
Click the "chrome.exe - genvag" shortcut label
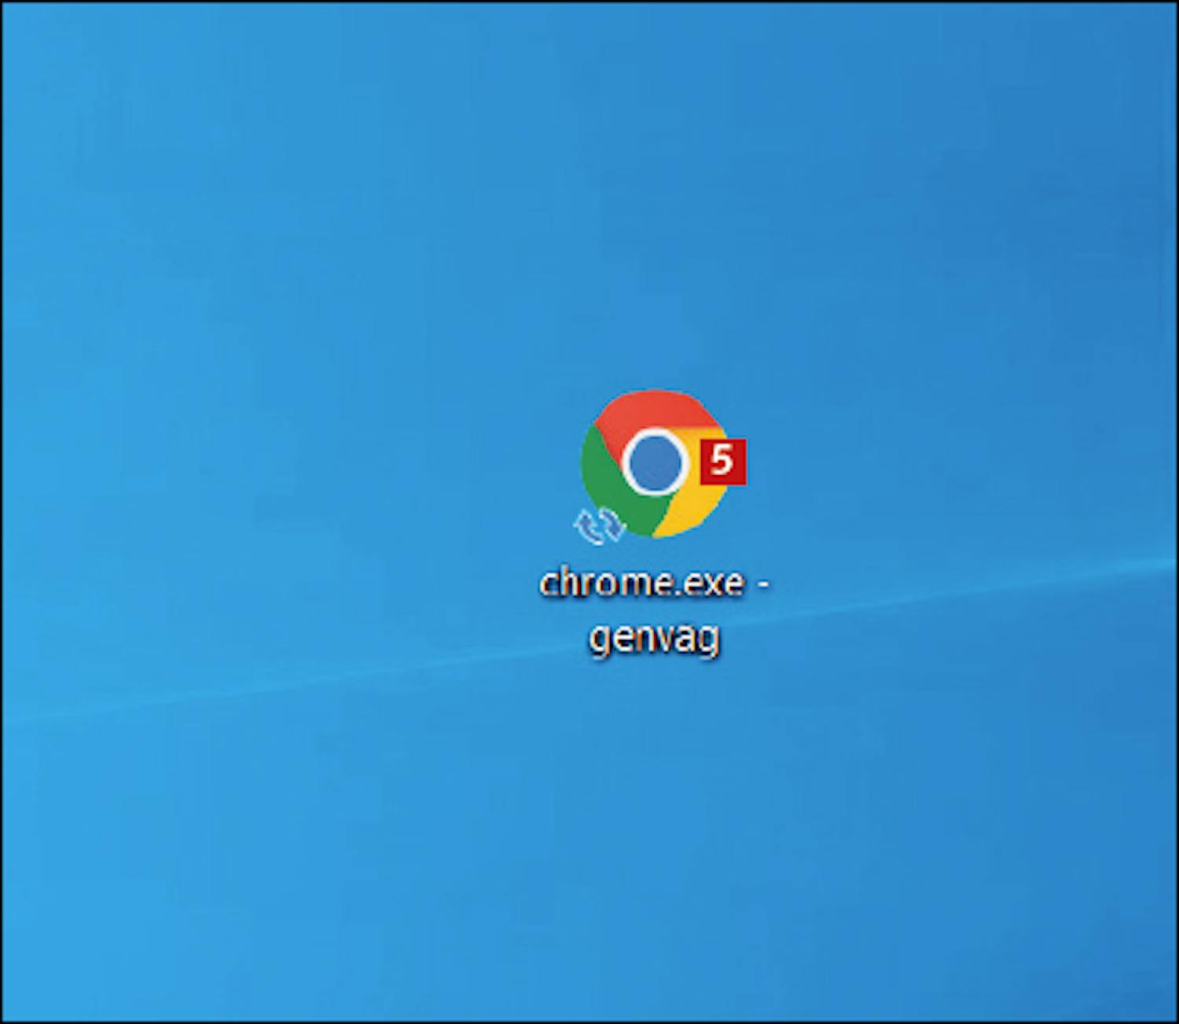pos(654,610)
